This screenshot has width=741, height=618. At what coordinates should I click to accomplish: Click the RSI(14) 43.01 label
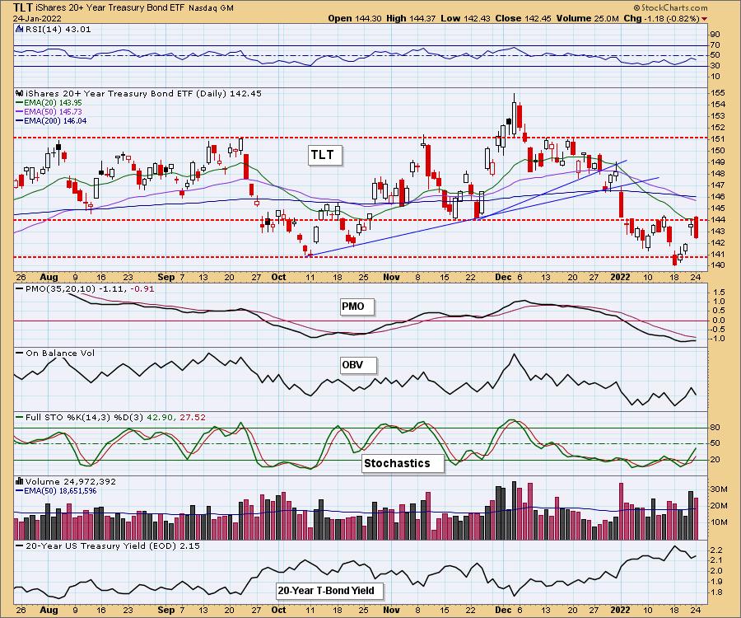coord(57,30)
